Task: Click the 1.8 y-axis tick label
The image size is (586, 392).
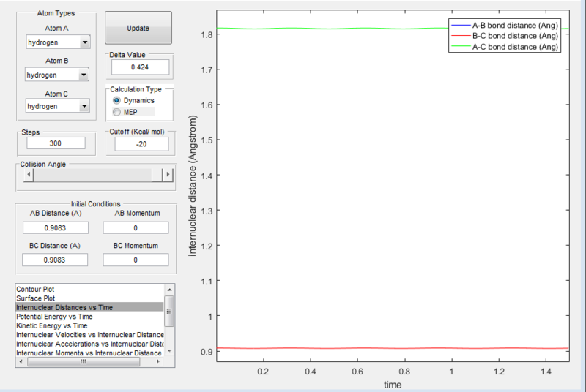Action: [x=207, y=34]
